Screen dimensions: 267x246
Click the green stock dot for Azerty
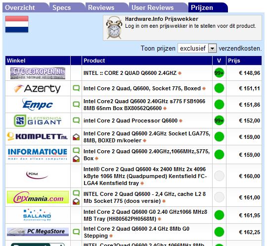click(x=219, y=88)
